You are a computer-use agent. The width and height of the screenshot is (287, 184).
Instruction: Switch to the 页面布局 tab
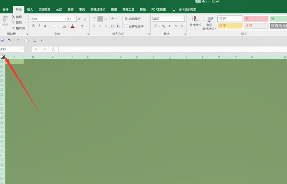click(x=45, y=9)
